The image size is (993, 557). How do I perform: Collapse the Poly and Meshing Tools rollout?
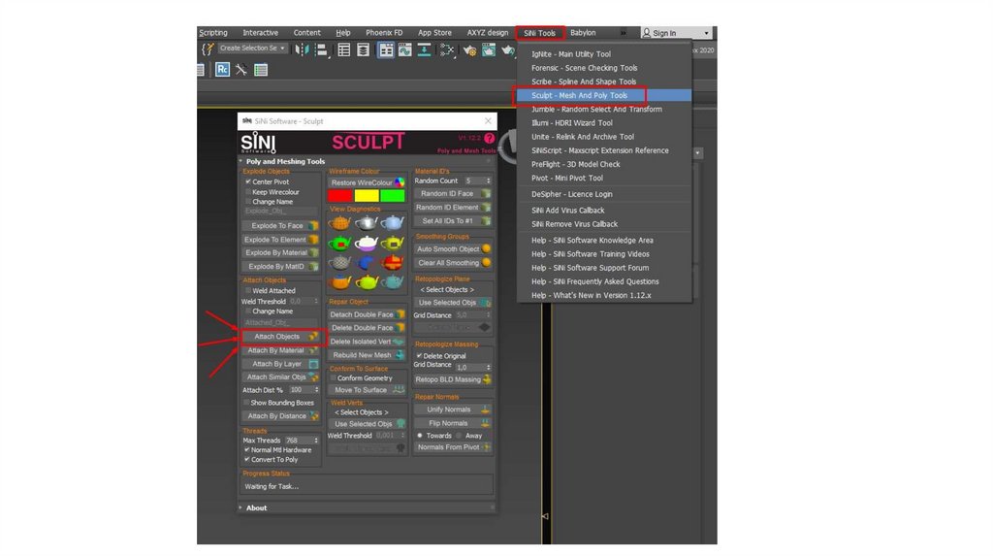[x=240, y=162]
